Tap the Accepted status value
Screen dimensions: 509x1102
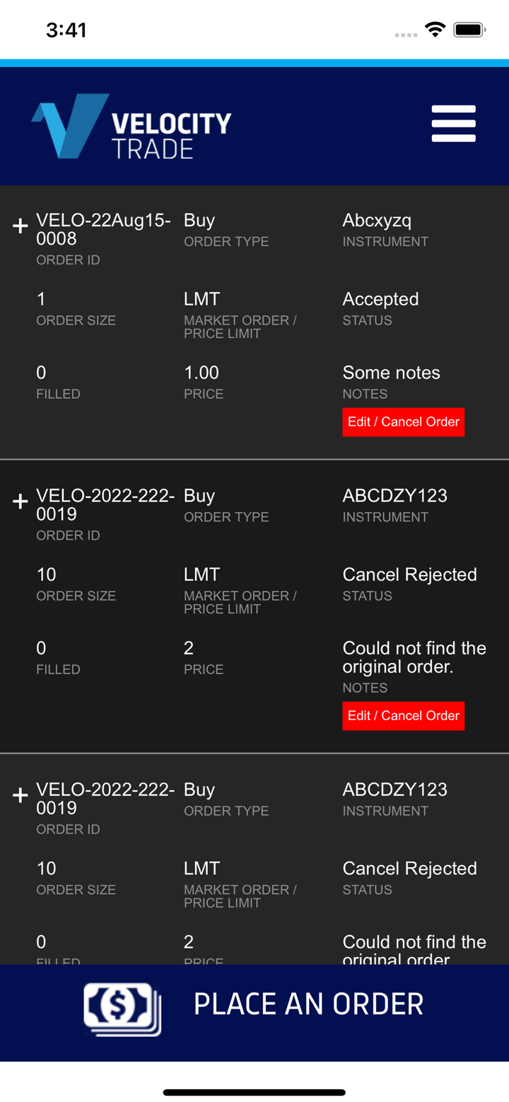point(380,299)
